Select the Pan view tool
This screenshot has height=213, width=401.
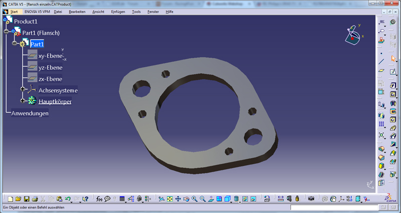178,199
